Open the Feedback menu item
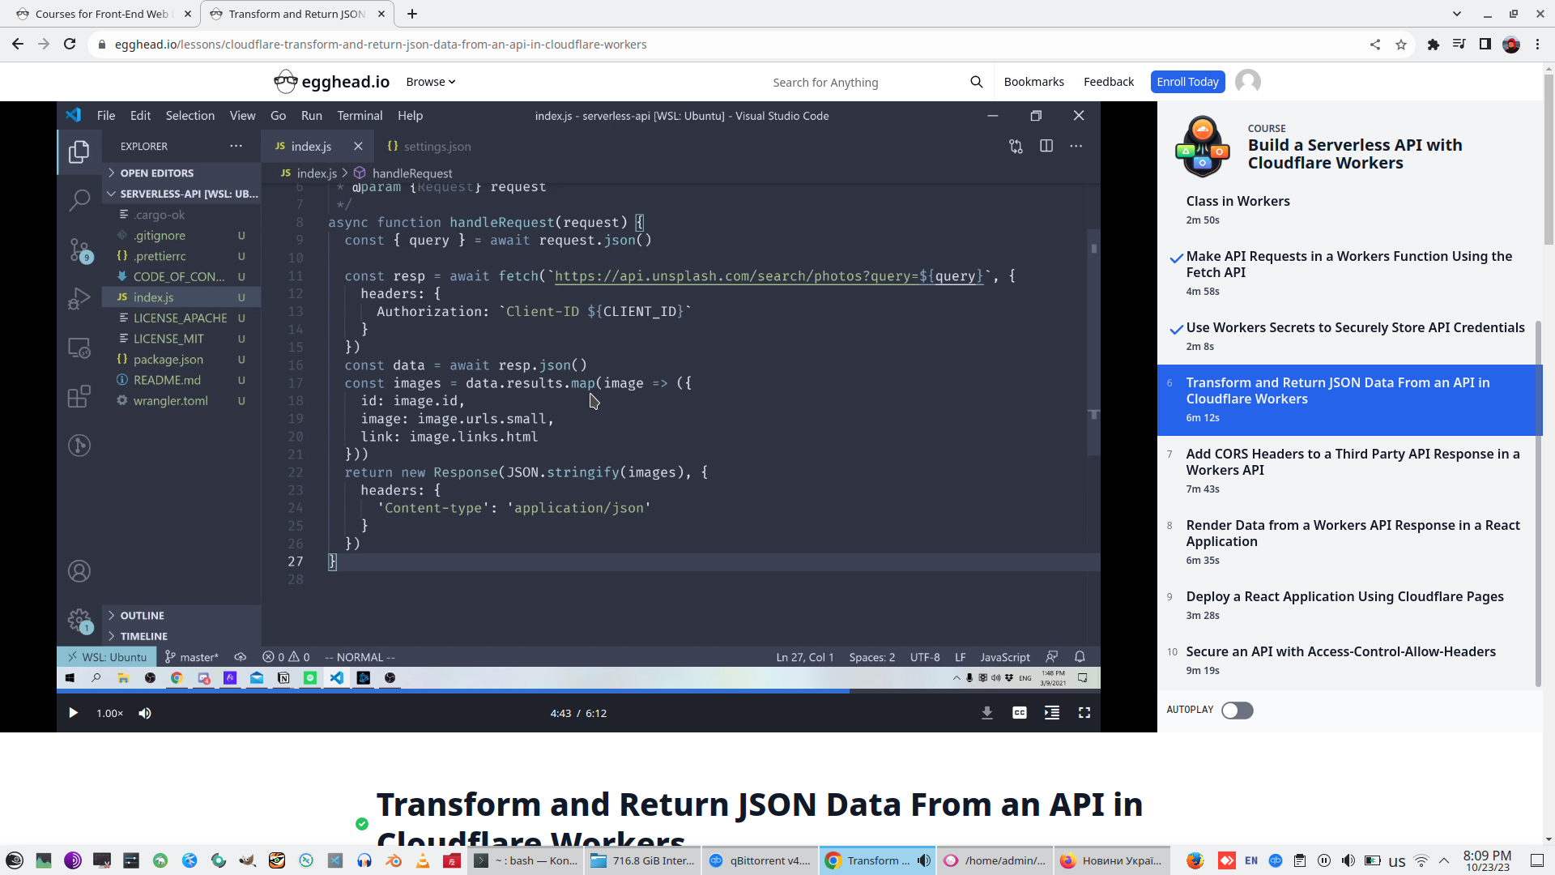1555x875 pixels. click(1109, 82)
